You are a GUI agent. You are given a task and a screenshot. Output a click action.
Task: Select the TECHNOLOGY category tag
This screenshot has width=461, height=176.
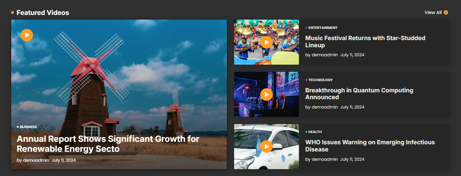pos(320,80)
